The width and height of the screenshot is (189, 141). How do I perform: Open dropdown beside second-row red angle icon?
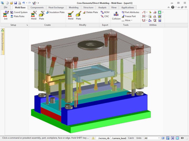[x=147, y=16]
